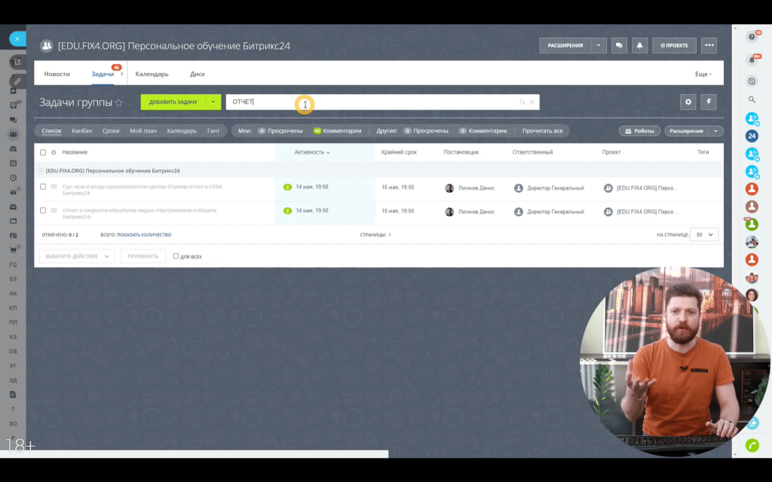Switch to the Новости tab

[57, 74]
